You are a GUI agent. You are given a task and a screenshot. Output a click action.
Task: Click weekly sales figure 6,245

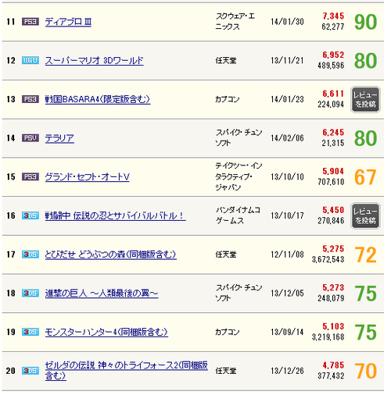click(x=333, y=133)
